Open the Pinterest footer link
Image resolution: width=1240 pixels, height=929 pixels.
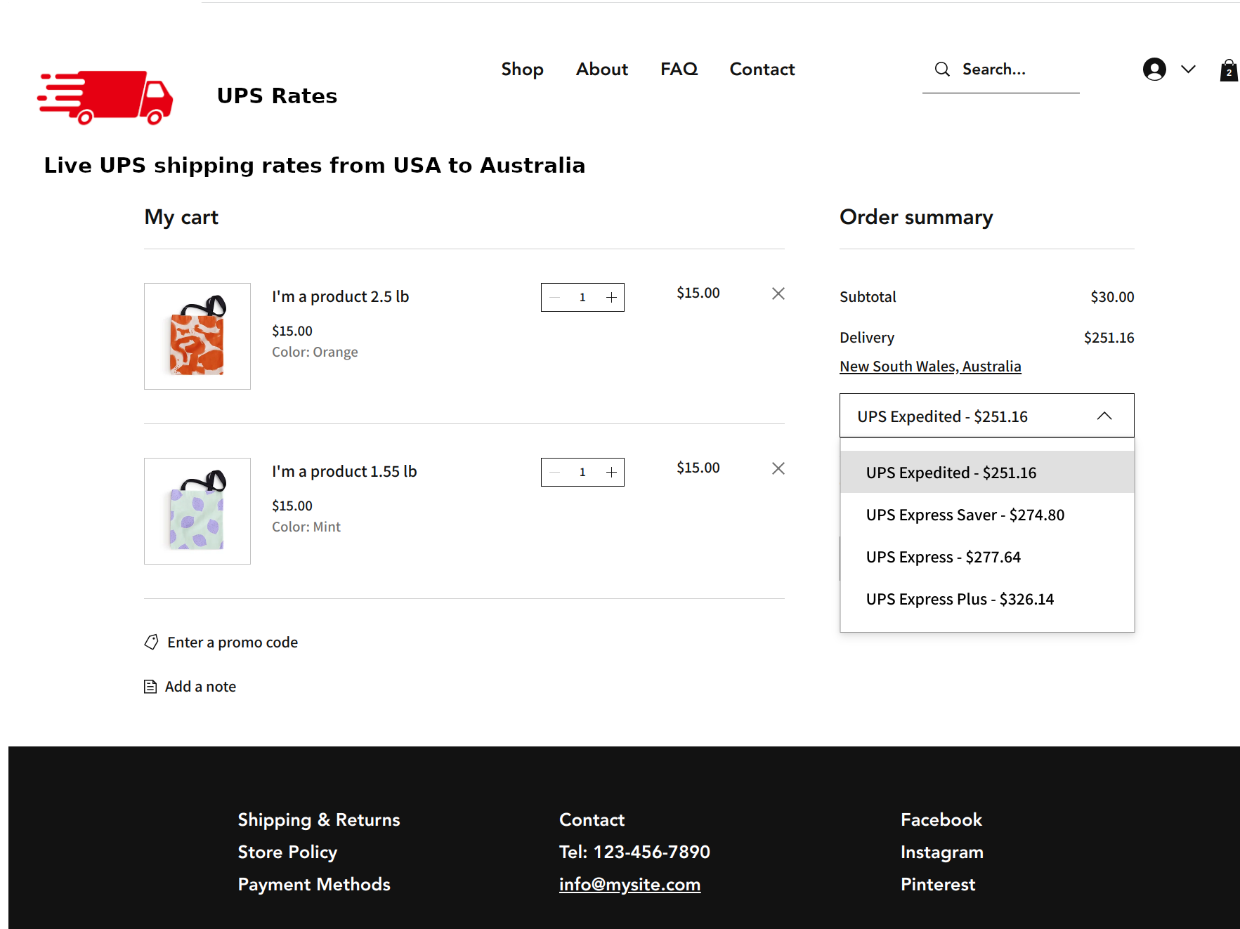[x=938, y=884]
